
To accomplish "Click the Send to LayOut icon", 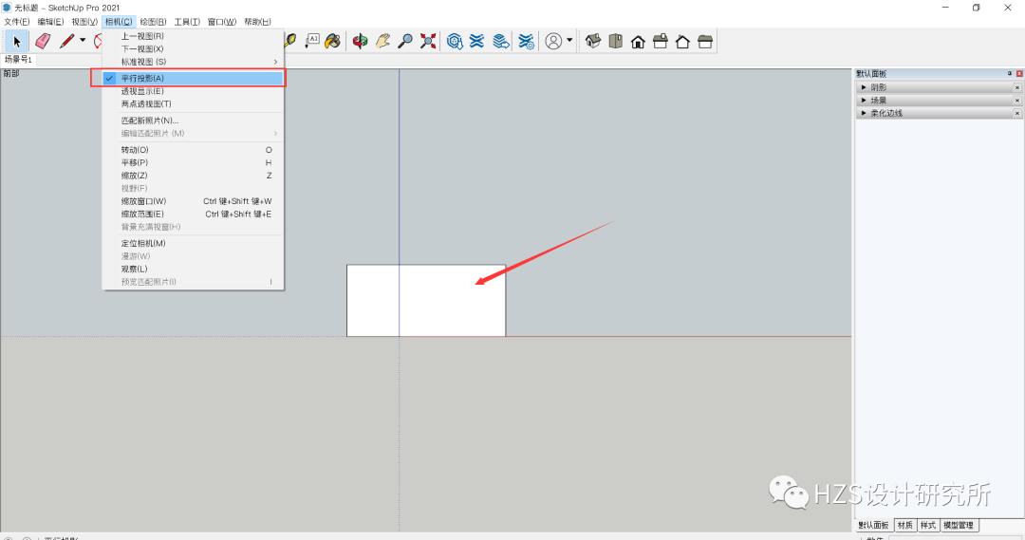I will coord(501,41).
